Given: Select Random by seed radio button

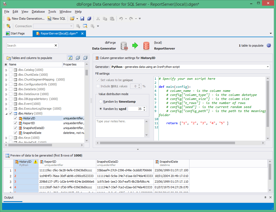Looking at the screenshot, I should tap(101, 109).
